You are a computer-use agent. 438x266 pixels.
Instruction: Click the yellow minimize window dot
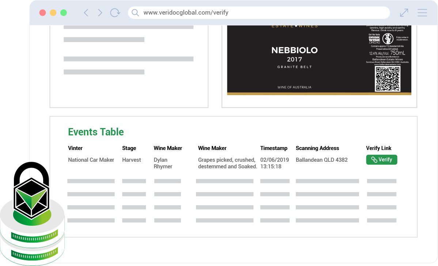point(53,13)
